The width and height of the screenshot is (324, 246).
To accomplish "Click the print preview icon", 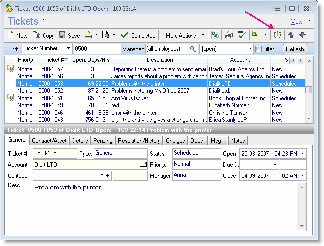I will (x=106, y=35).
